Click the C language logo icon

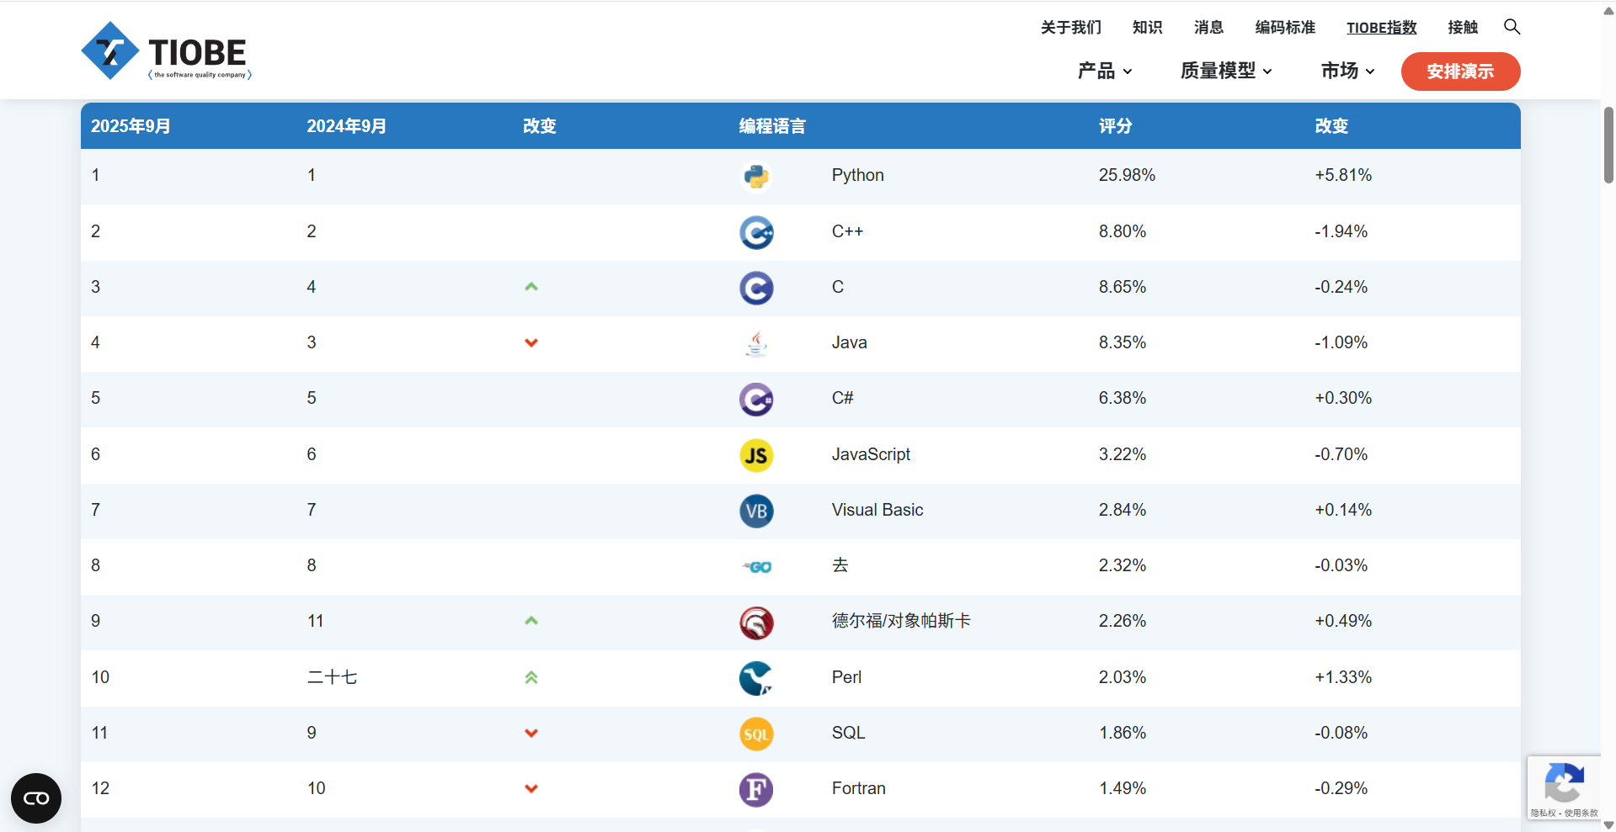[x=756, y=288]
